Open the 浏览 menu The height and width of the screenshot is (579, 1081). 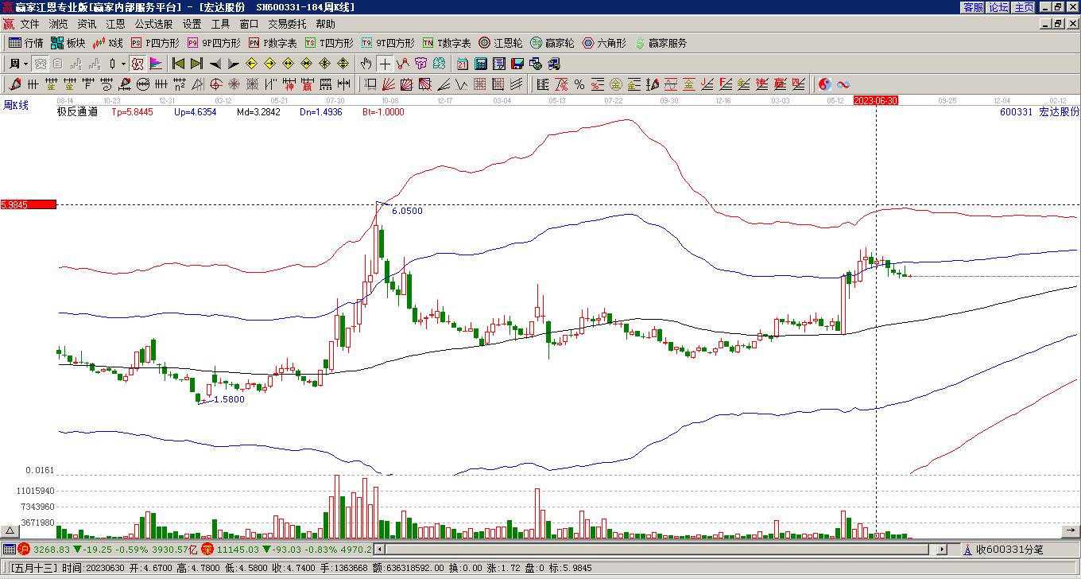coord(58,24)
